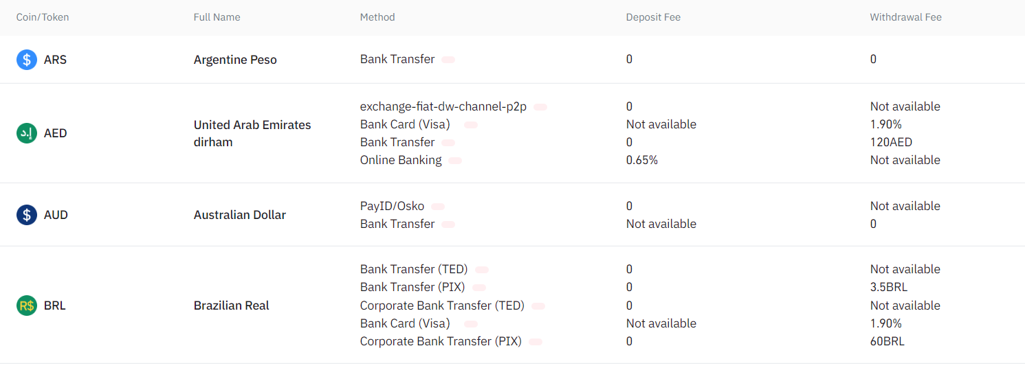Image resolution: width=1025 pixels, height=368 pixels.
Task: Click the Brazilian Real name text
Action: coord(232,306)
